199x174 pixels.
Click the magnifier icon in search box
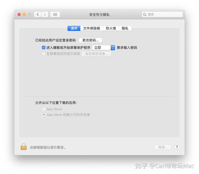145,15
